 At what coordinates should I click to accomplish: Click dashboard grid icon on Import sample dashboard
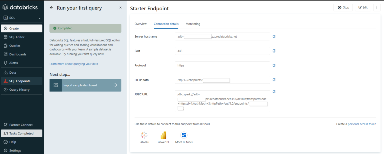[x=55, y=85]
